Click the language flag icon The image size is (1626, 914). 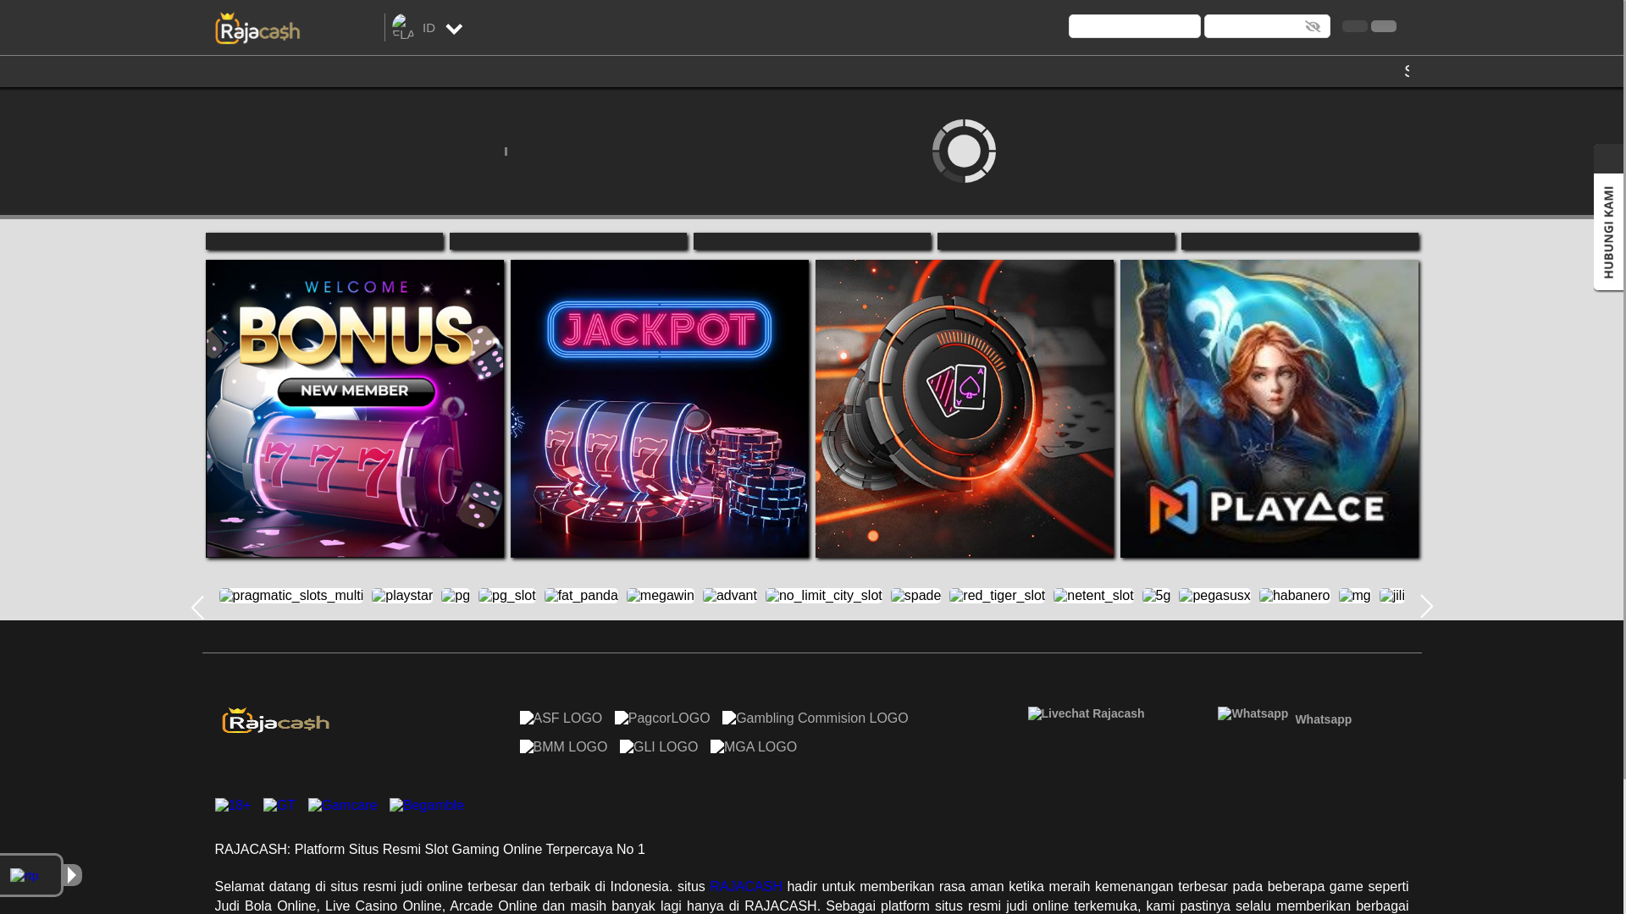(403, 27)
